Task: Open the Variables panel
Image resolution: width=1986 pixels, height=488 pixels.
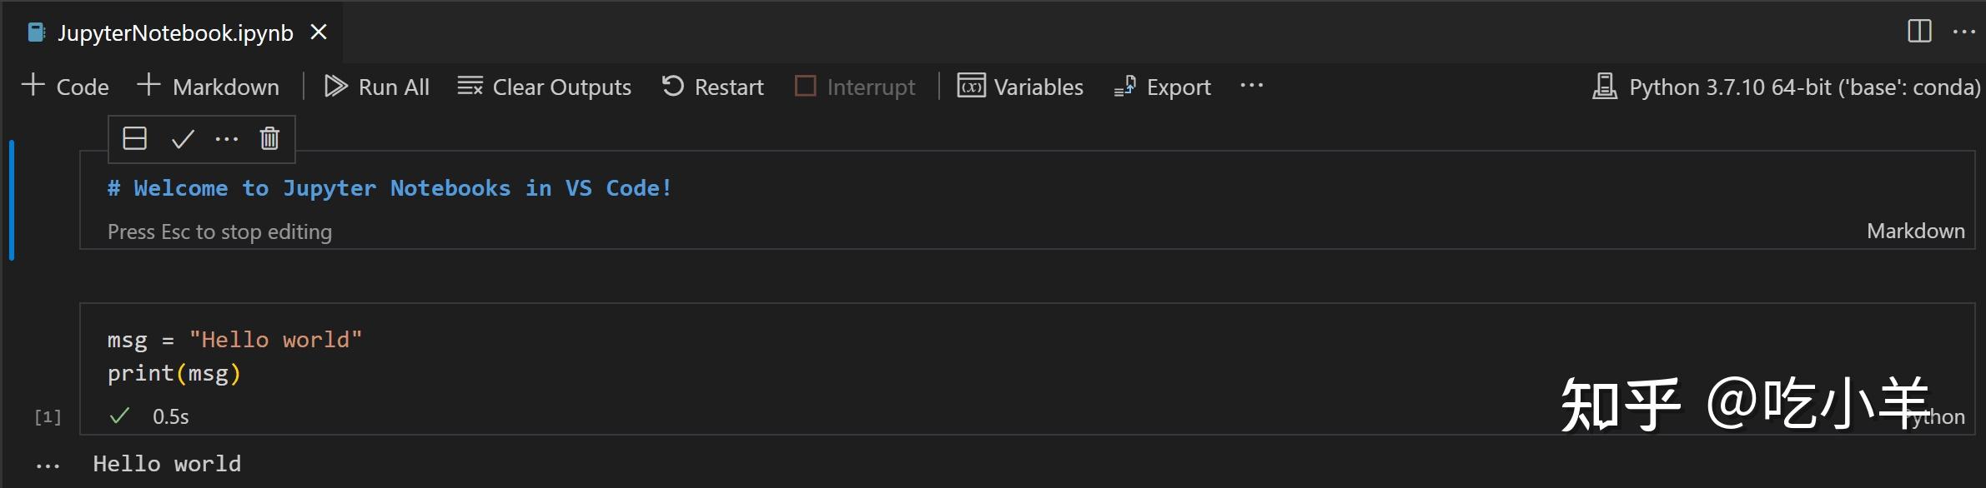Action: (1020, 86)
